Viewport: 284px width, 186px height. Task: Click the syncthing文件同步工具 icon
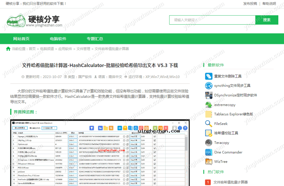[x=209, y=86]
